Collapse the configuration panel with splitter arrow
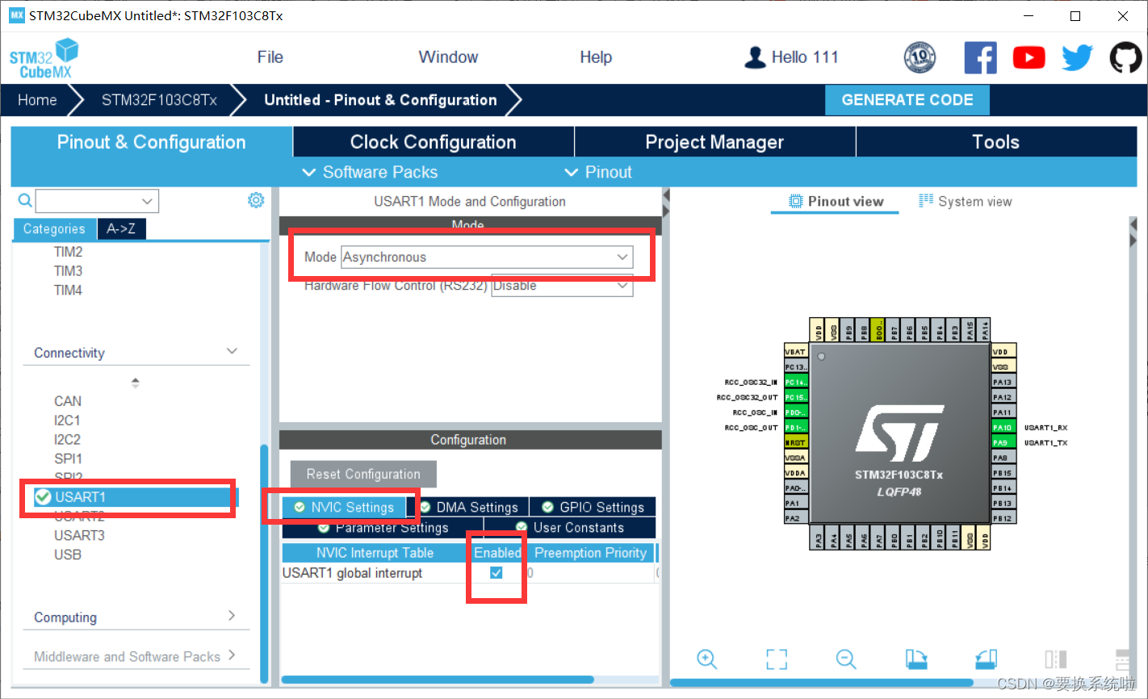Viewport: 1148px width, 699px height. (666, 195)
